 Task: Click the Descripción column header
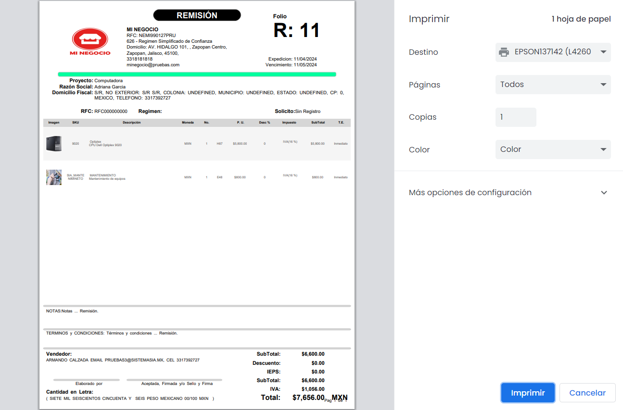[x=131, y=123]
